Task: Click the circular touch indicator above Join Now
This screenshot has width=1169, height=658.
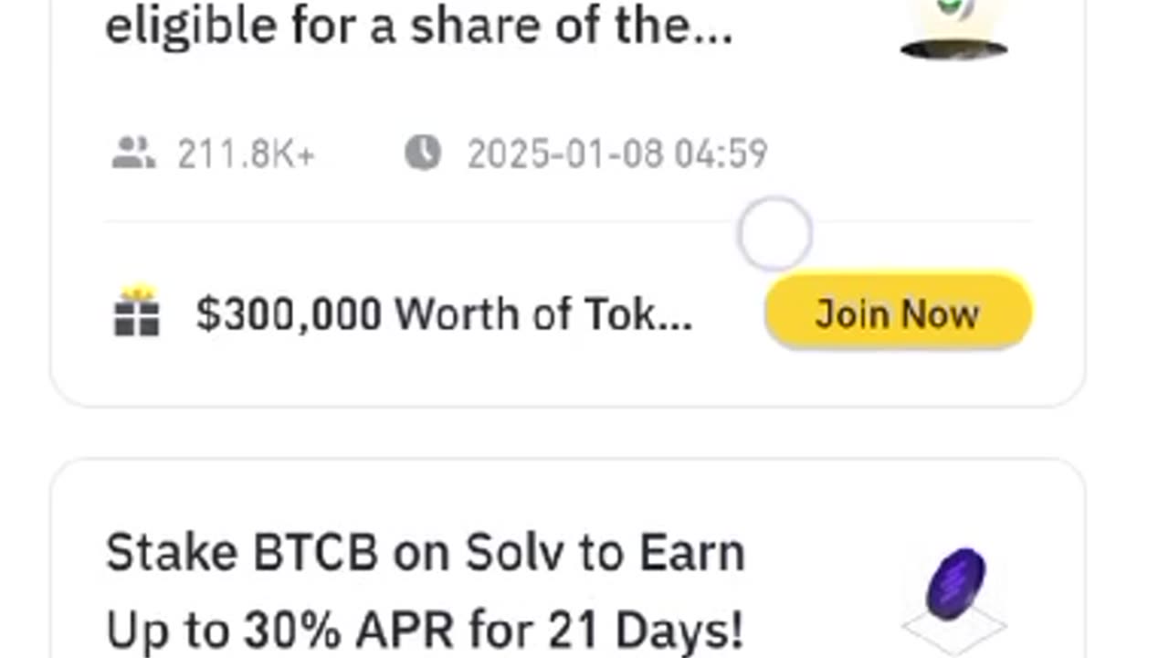Action: pyautogui.click(x=774, y=234)
